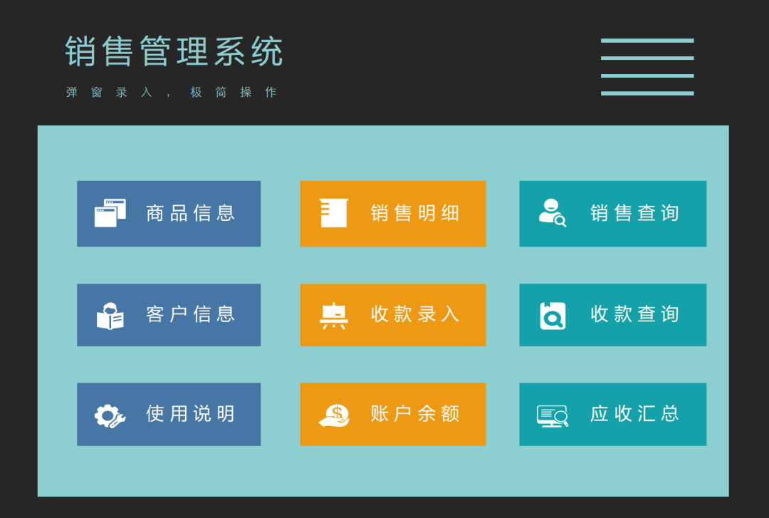
Task: Launch the 销售查询 label
Action: [x=634, y=213]
